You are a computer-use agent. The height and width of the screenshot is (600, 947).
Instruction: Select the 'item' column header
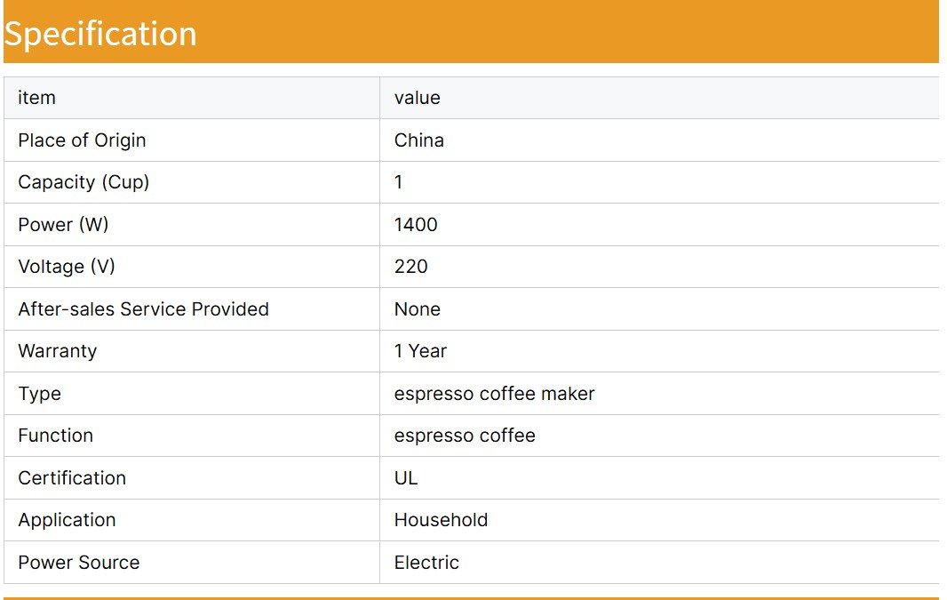[36, 98]
